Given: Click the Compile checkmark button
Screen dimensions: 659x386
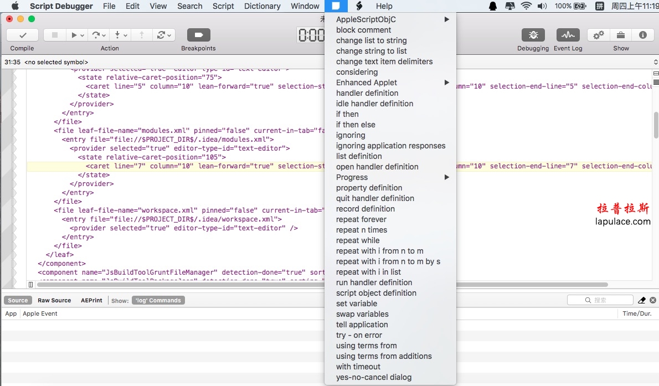Looking at the screenshot, I should [x=23, y=35].
